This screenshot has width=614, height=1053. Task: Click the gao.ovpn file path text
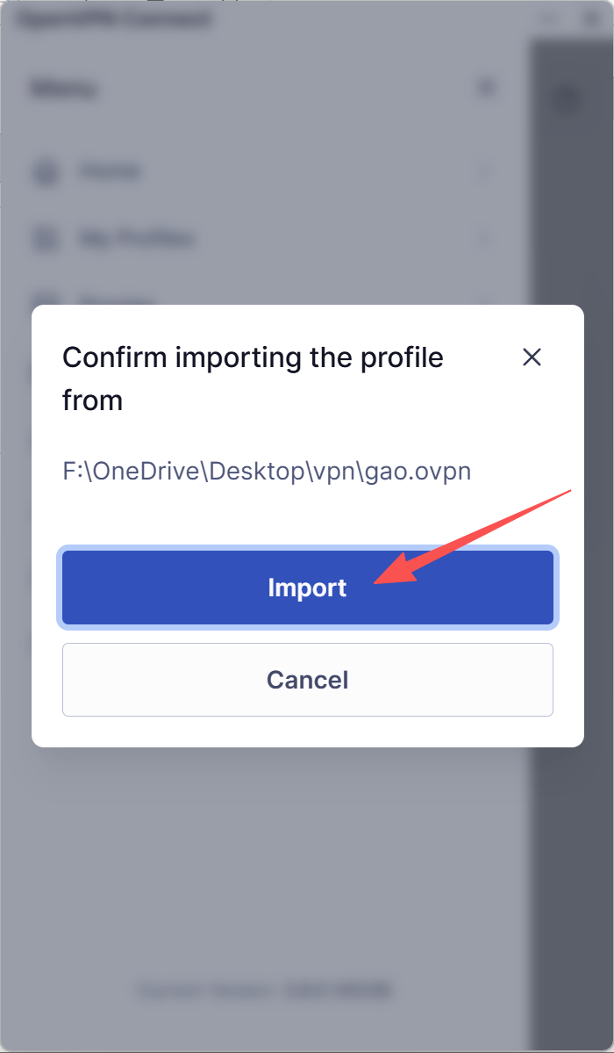coord(267,471)
